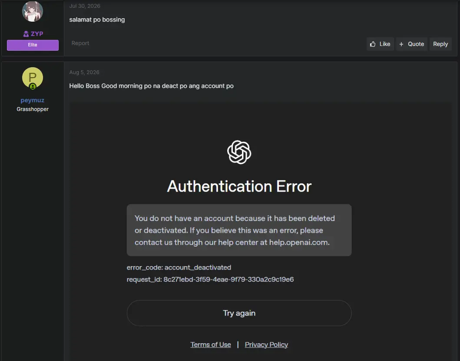
Task: Quote ZYP's post
Action: (412, 44)
